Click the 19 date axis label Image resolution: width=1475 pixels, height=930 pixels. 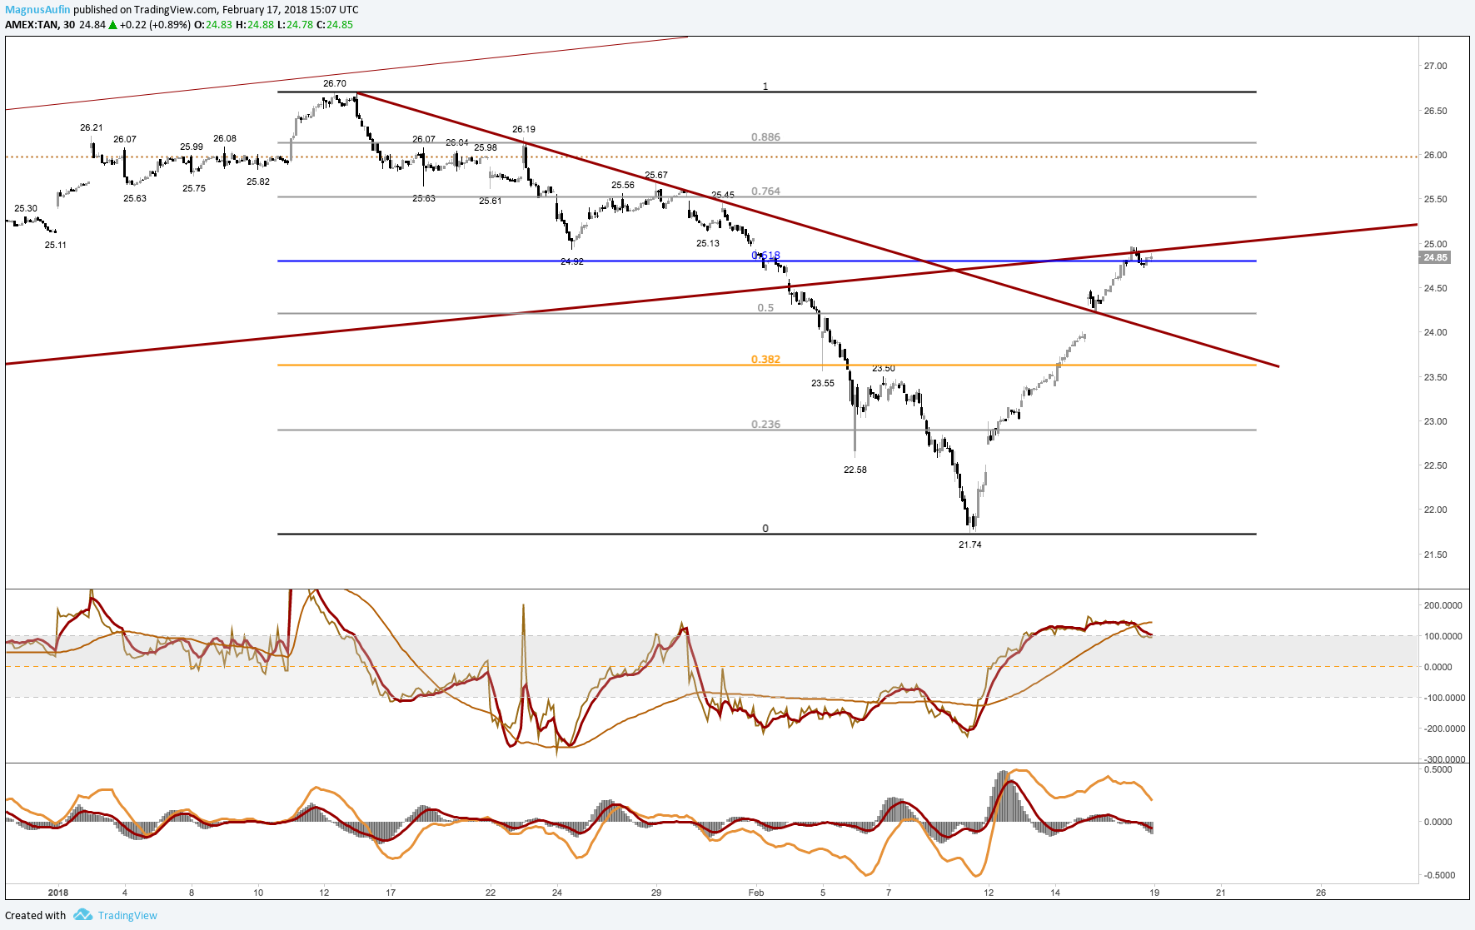1154,893
